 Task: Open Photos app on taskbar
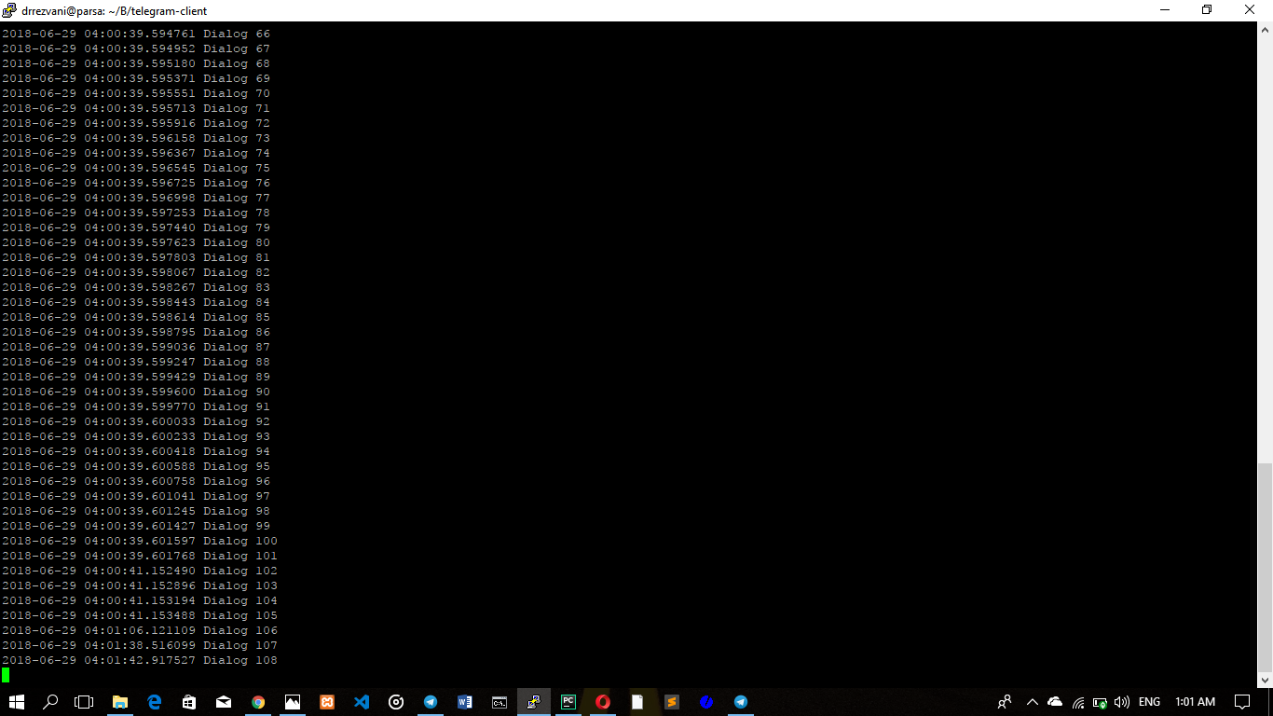293,701
